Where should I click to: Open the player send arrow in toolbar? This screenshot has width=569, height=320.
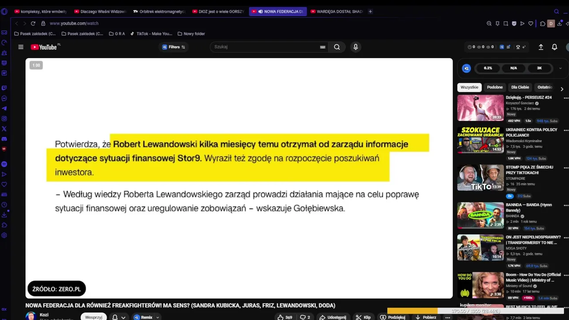point(522,24)
